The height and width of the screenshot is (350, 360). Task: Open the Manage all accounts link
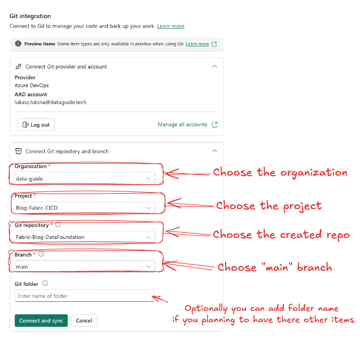[182, 125]
